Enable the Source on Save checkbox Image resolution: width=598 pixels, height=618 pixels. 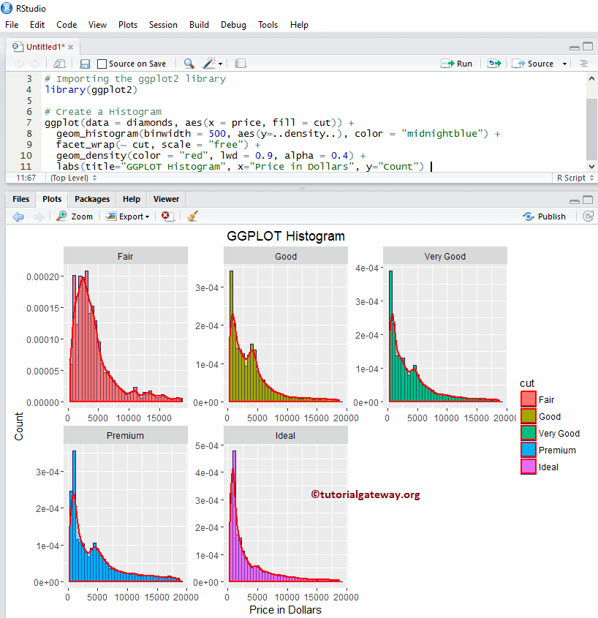pos(102,64)
